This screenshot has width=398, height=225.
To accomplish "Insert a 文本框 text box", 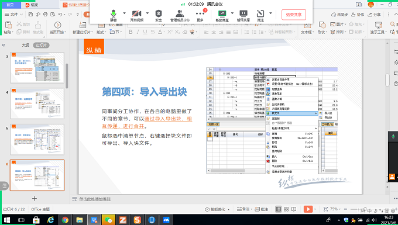I will (x=307, y=27).
